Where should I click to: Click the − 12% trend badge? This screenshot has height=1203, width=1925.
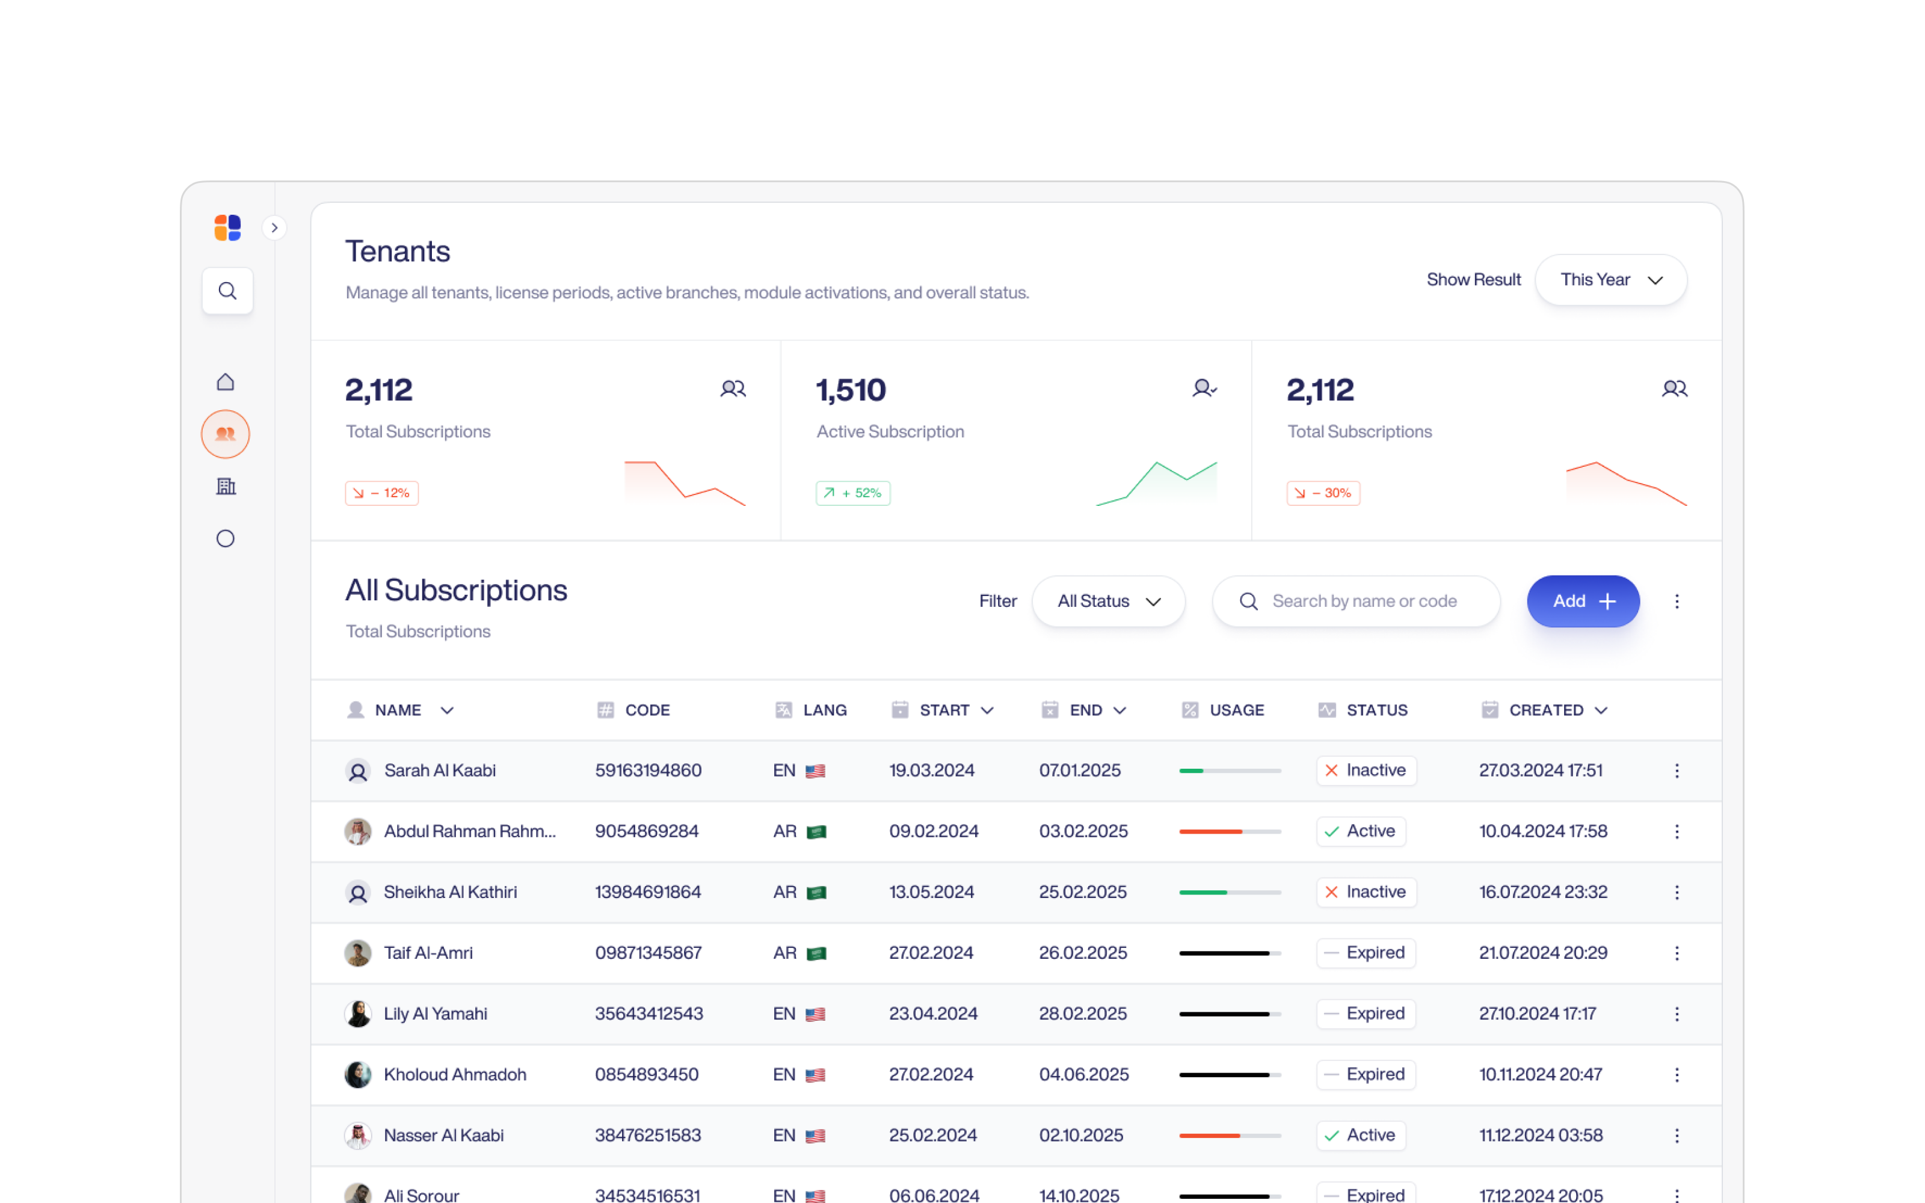click(382, 493)
